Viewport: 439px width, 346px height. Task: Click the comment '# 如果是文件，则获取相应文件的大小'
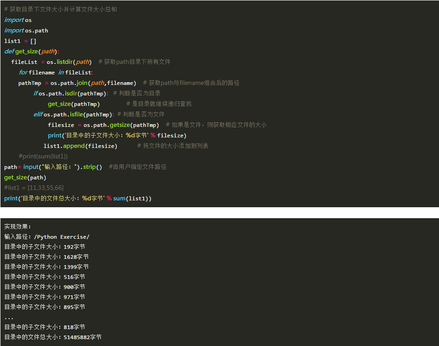pyautogui.click(x=216, y=125)
